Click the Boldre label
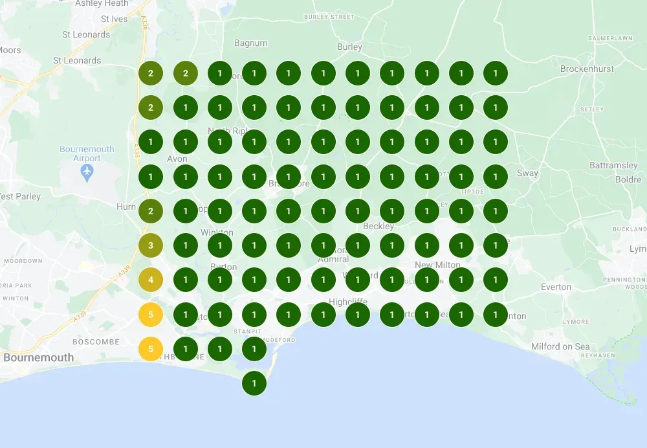Screen dimensions: 647x448 pos(628,179)
